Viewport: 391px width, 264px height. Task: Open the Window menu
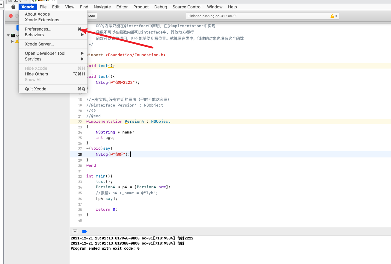click(x=215, y=7)
